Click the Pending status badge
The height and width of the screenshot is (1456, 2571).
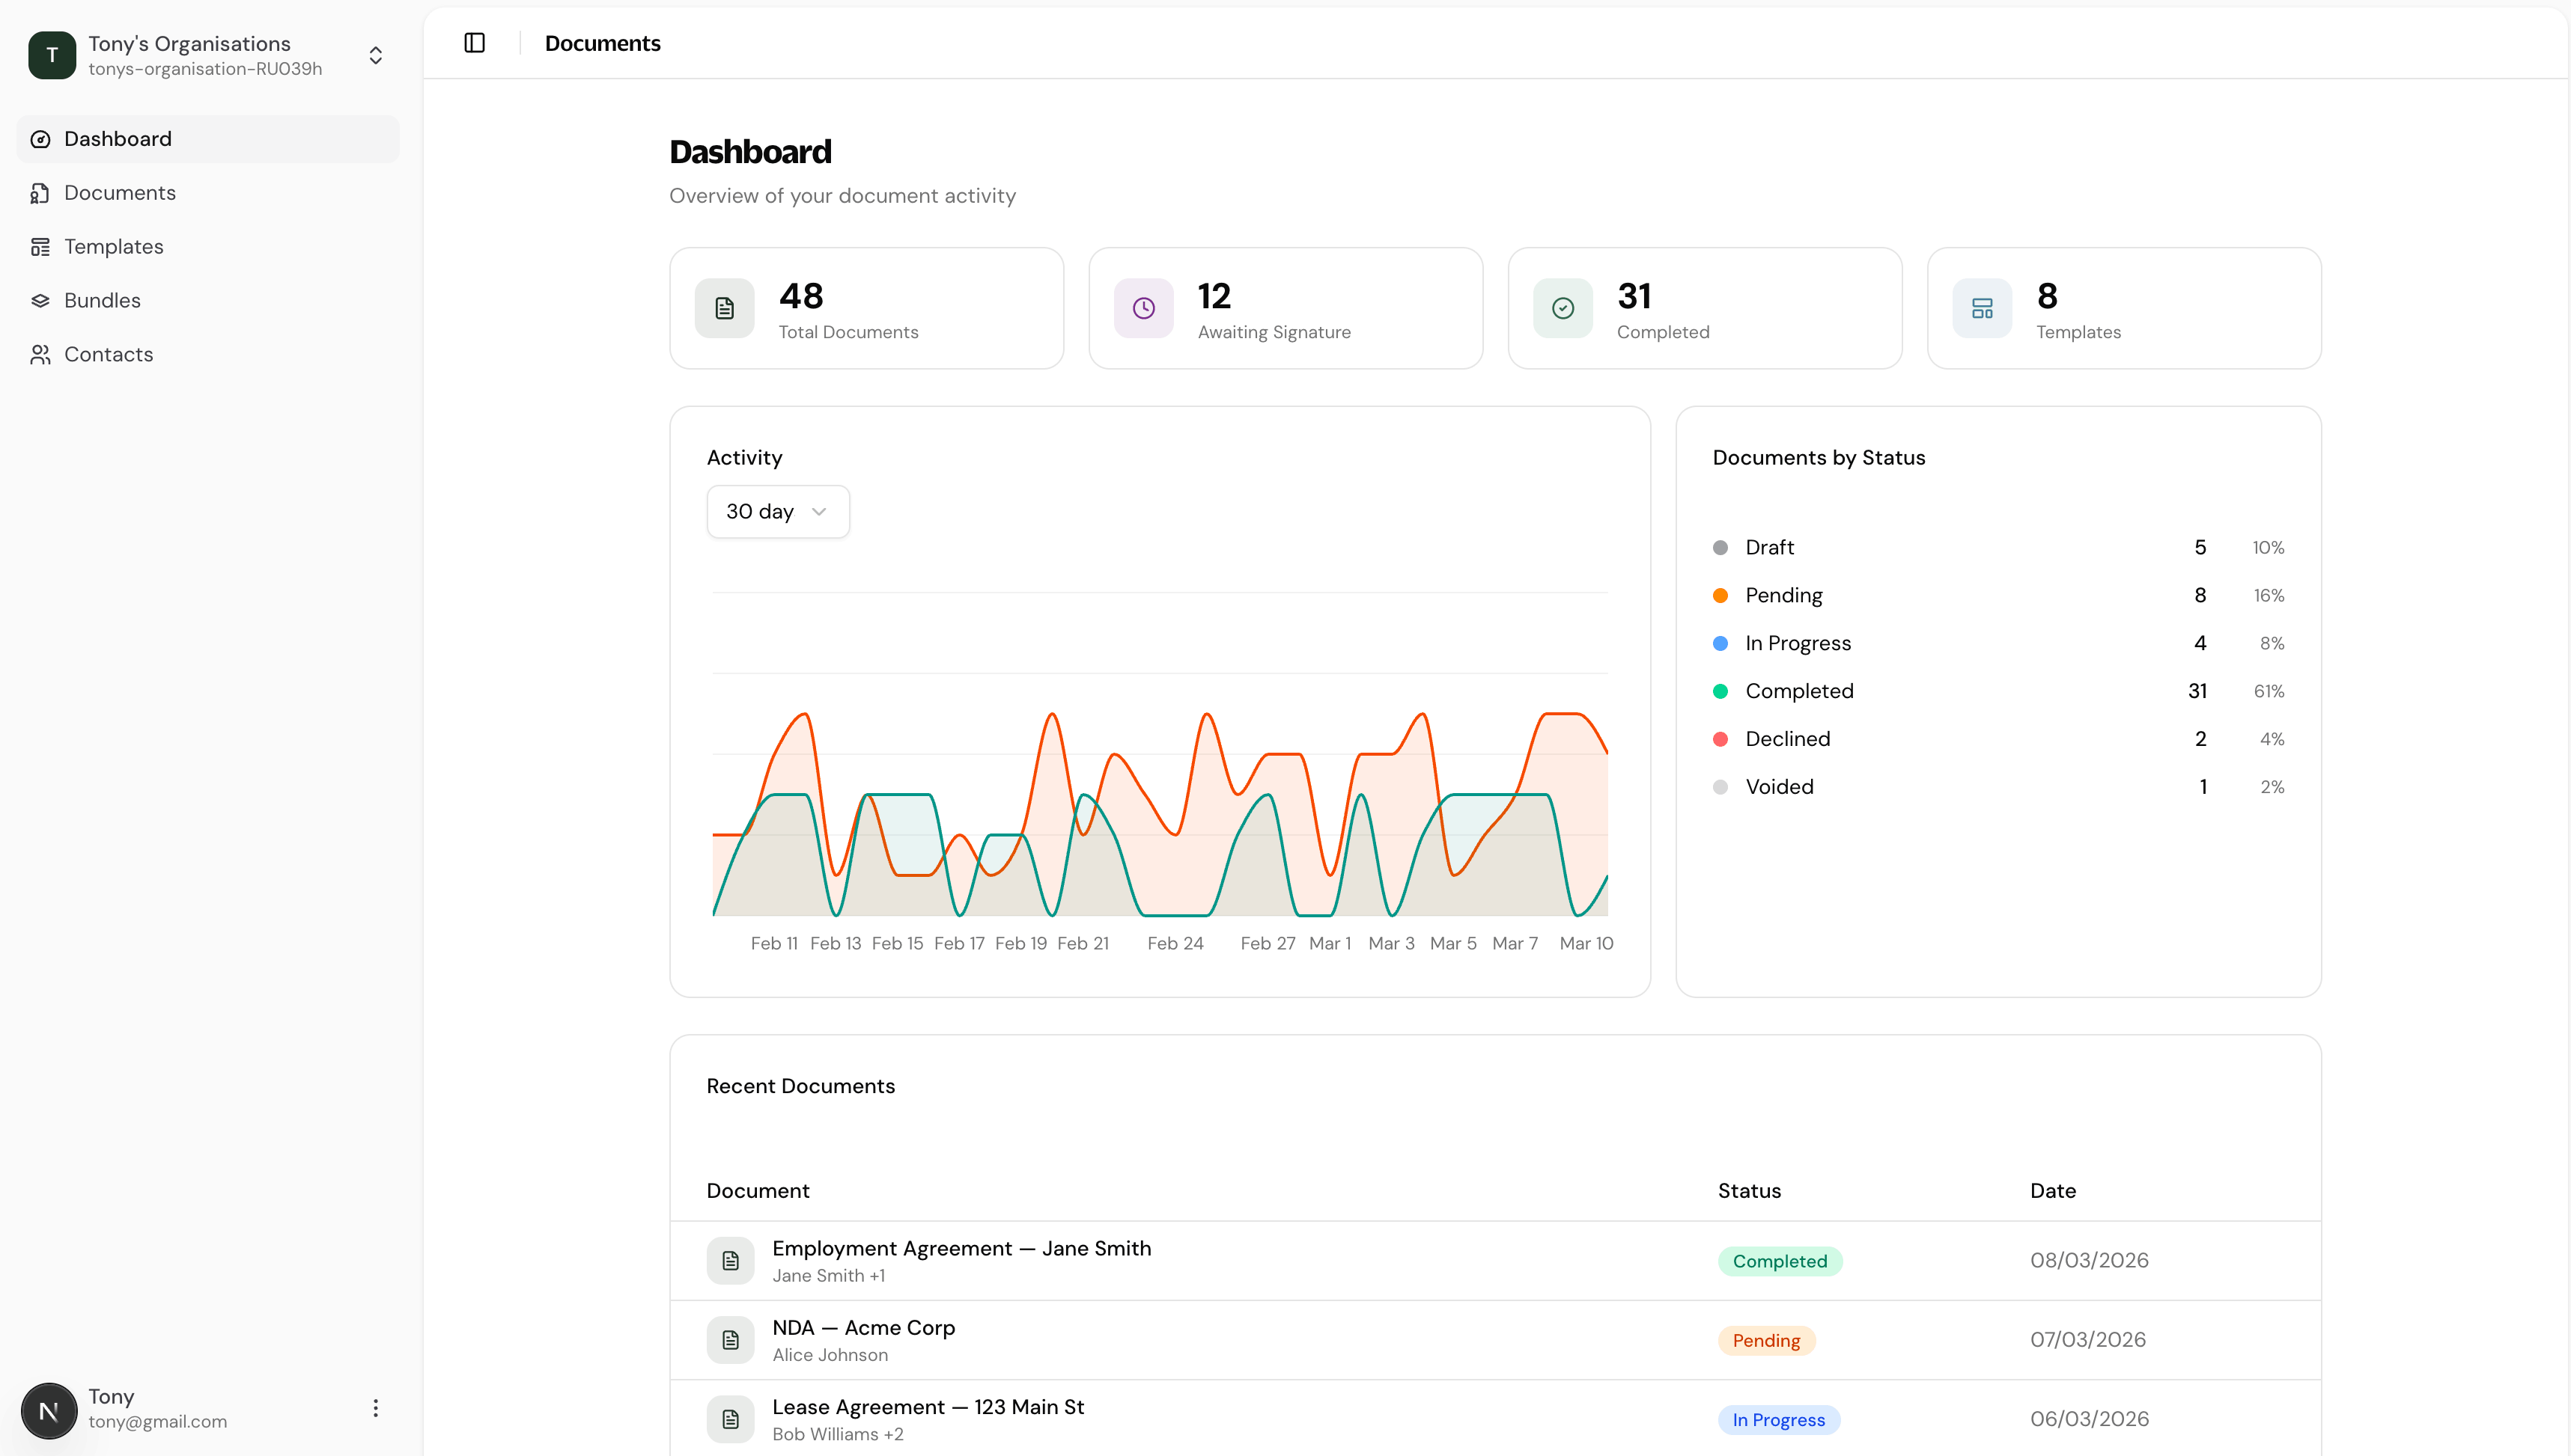coord(1765,1340)
